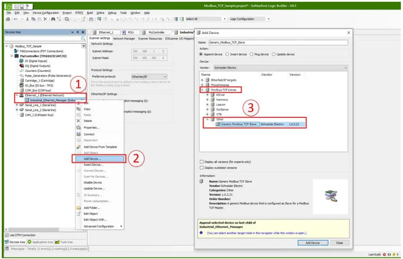
Task: Select the Generic Modbus TCP Slave row
Action: [x=260, y=124]
